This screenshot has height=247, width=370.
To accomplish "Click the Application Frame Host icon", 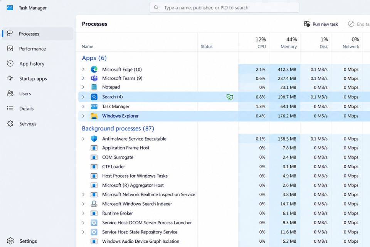I will [94, 148].
